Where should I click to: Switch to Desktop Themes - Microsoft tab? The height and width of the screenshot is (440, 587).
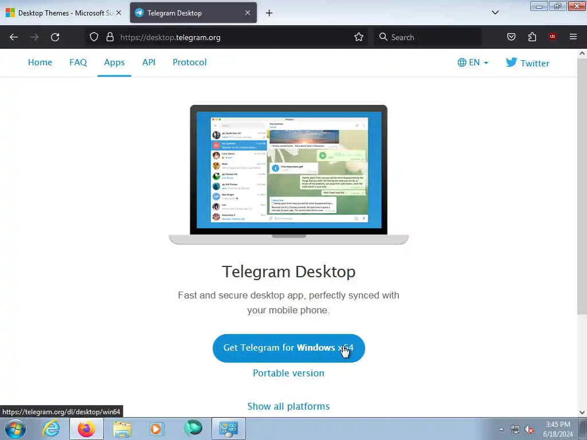pyautogui.click(x=64, y=13)
